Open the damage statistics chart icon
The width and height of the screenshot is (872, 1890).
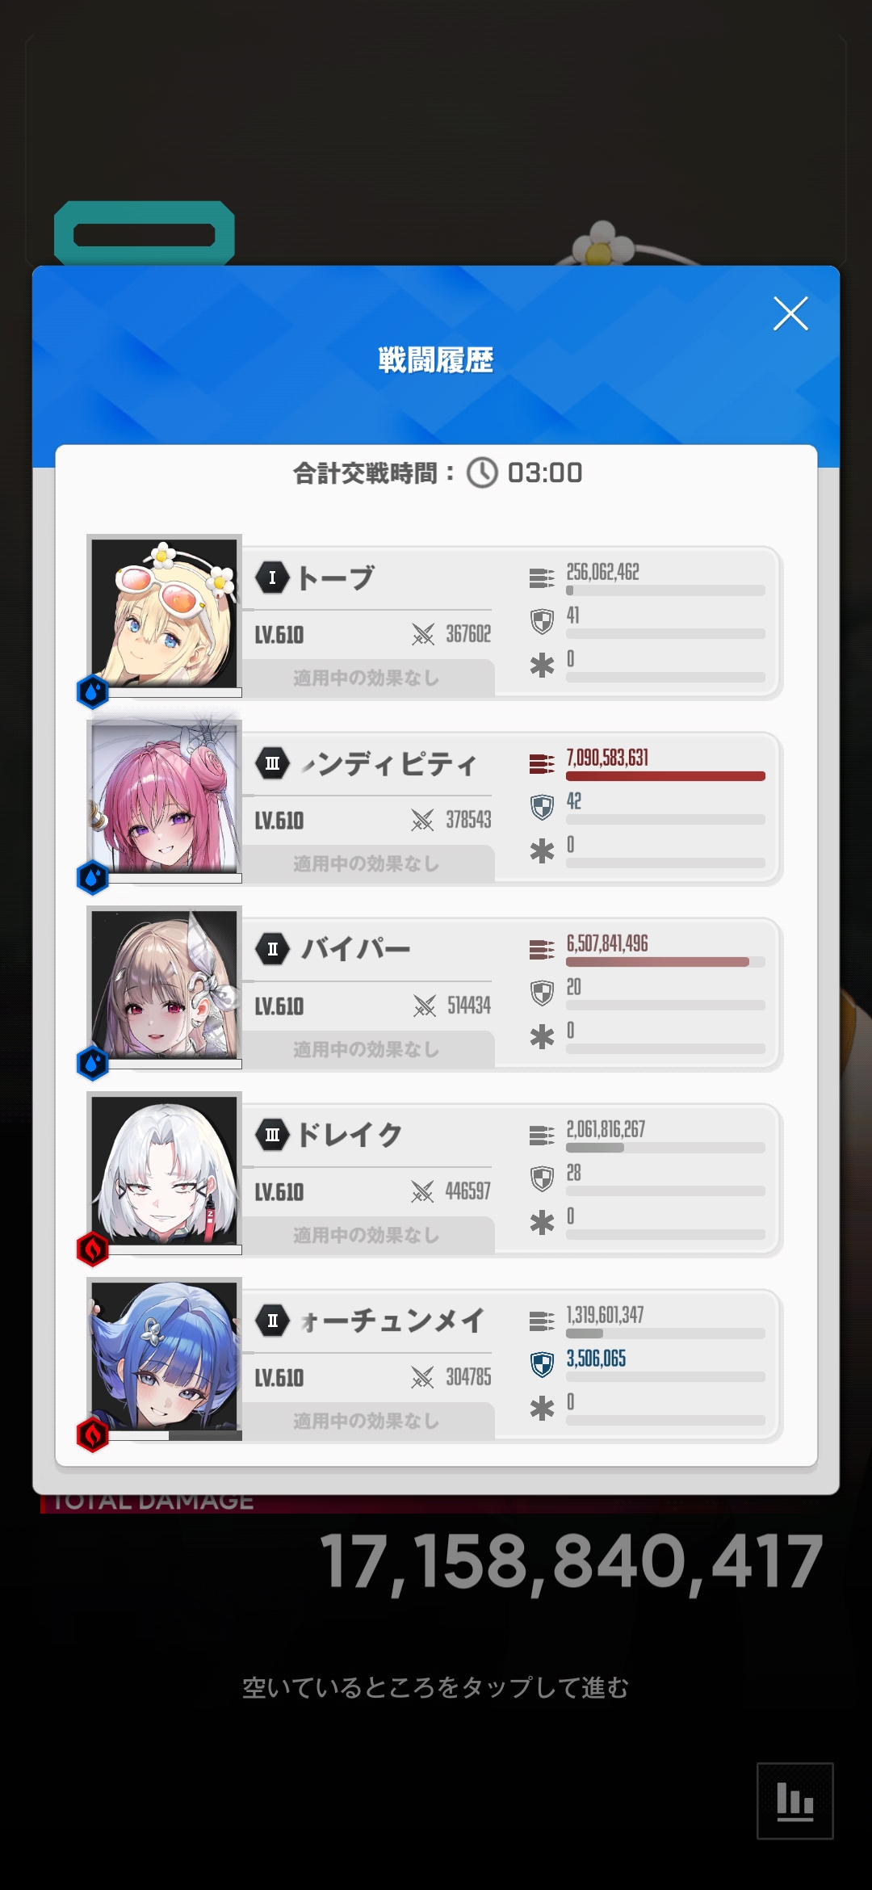(794, 1801)
